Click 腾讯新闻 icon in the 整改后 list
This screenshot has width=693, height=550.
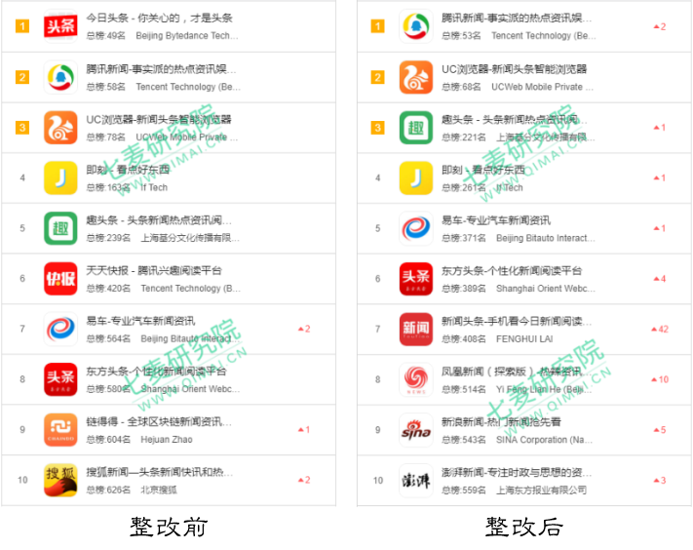click(x=416, y=26)
